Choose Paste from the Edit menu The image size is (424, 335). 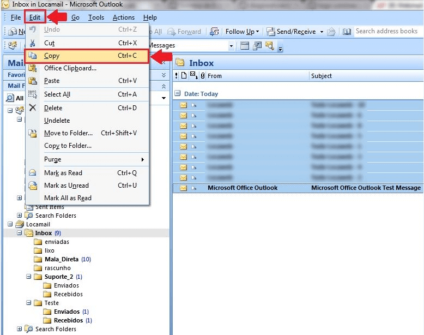click(x=87, y=81)
